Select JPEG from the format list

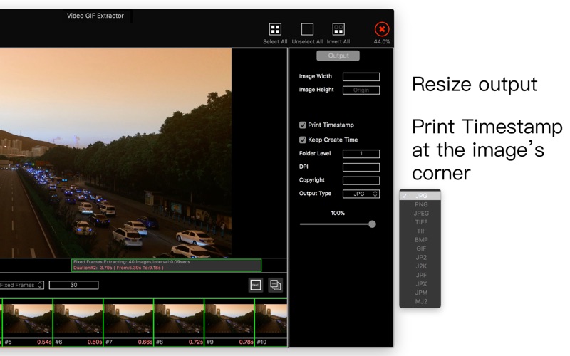[420, 213]
